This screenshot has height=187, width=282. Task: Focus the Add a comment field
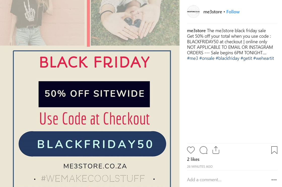pos(228,180)
